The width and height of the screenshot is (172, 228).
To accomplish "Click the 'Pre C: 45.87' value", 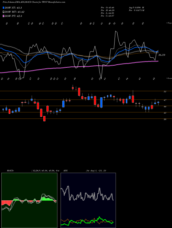I will pyautogui.click(x=107, y=16).
